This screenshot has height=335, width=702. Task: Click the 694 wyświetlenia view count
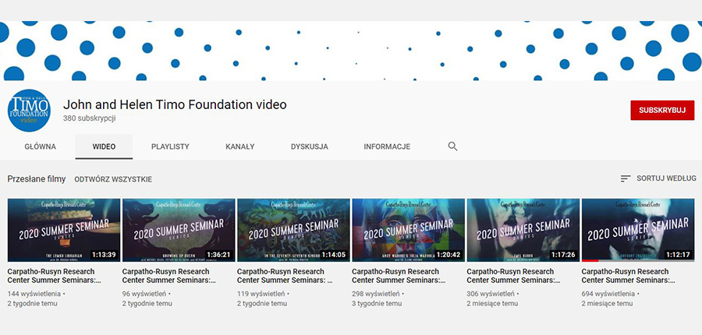(608, 294)
